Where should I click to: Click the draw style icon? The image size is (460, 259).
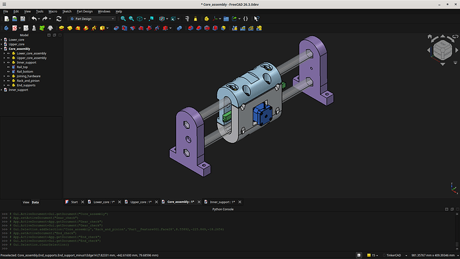161,19
